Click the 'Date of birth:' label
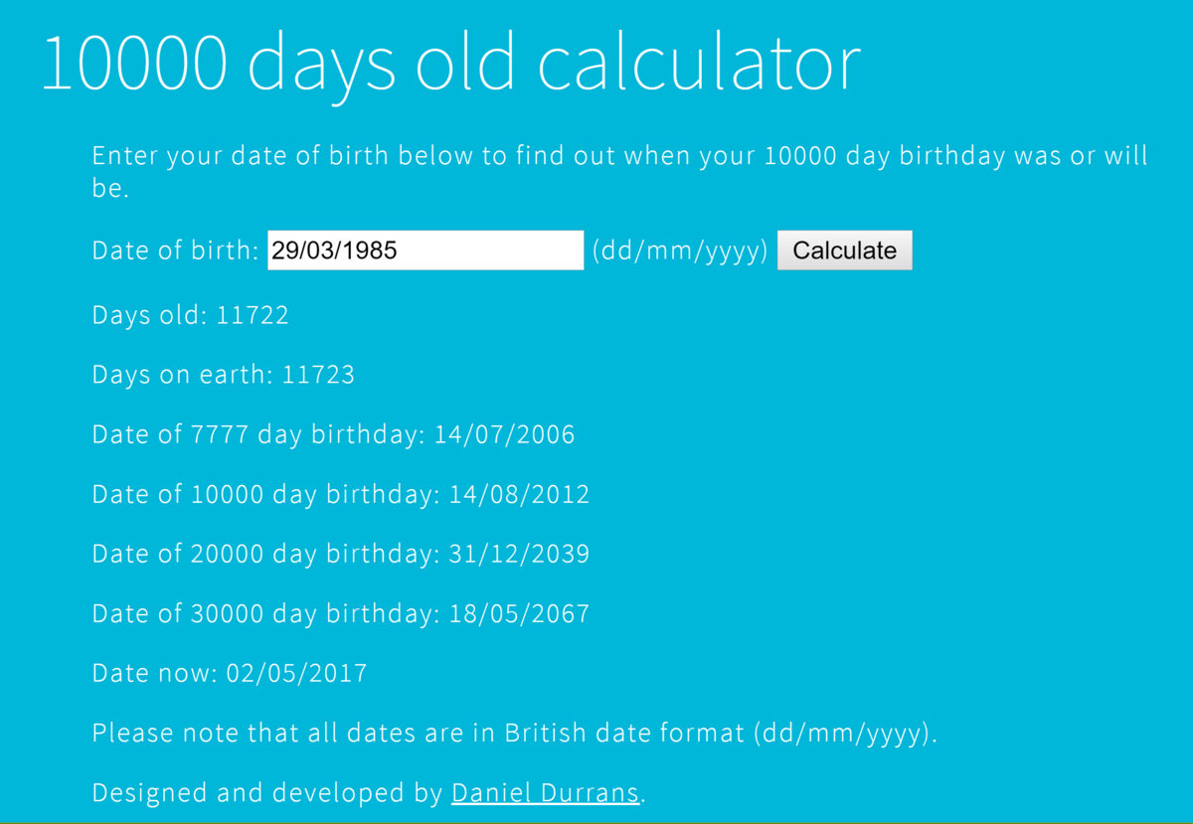The image size is (1193, 824). [176, 250]
